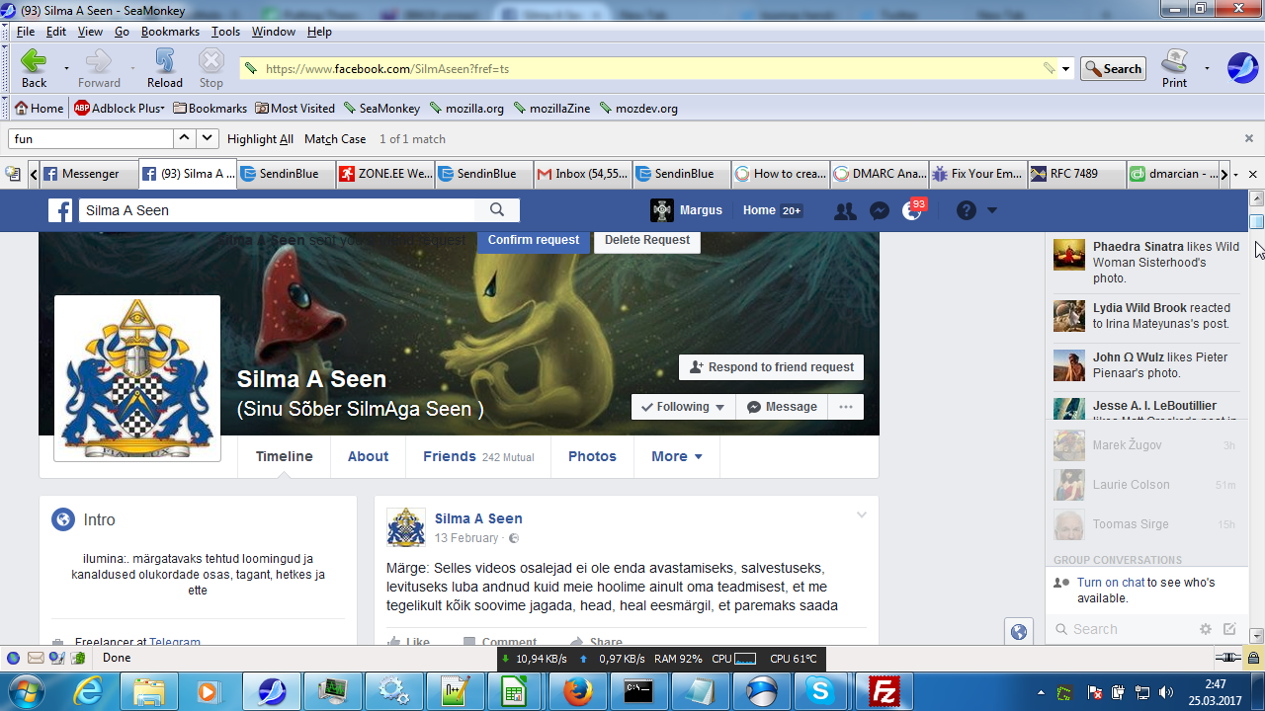This screenshot has height=711, width=1265.
Task: Submit Facebook search with the magnifier icon
Action: pos(497,210)
